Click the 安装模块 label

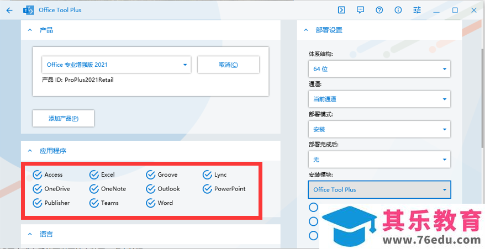click(320, 175)
